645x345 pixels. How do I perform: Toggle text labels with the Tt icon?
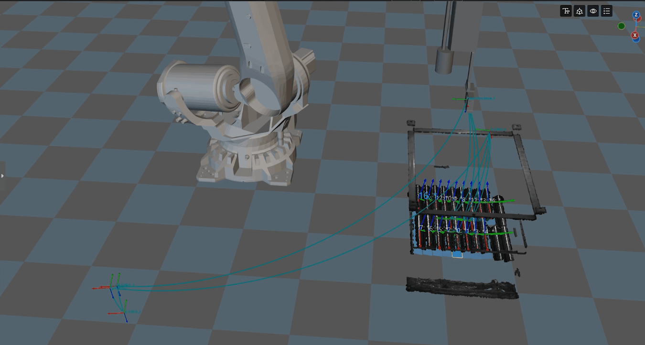point(566,11)
